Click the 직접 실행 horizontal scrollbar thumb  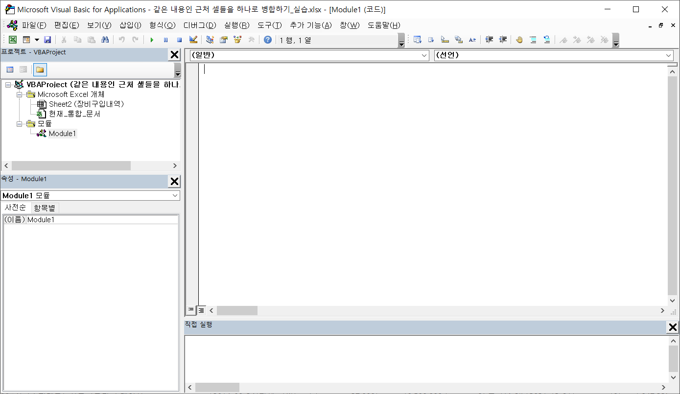pyautogui.click(x=217, y=387)
